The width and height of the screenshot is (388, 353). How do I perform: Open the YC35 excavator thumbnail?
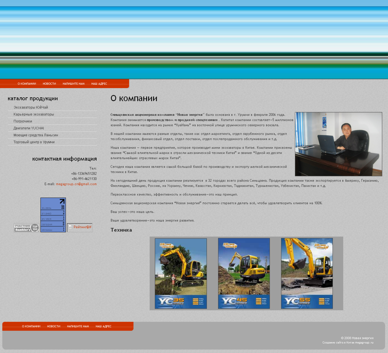click(181, 274)
